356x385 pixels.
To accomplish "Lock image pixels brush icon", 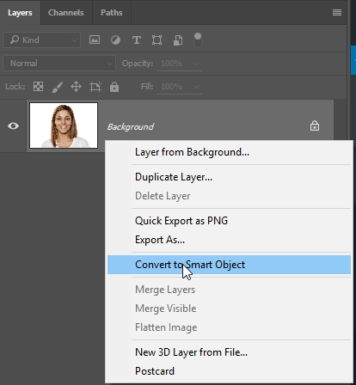I will click(x=58, y=87).
